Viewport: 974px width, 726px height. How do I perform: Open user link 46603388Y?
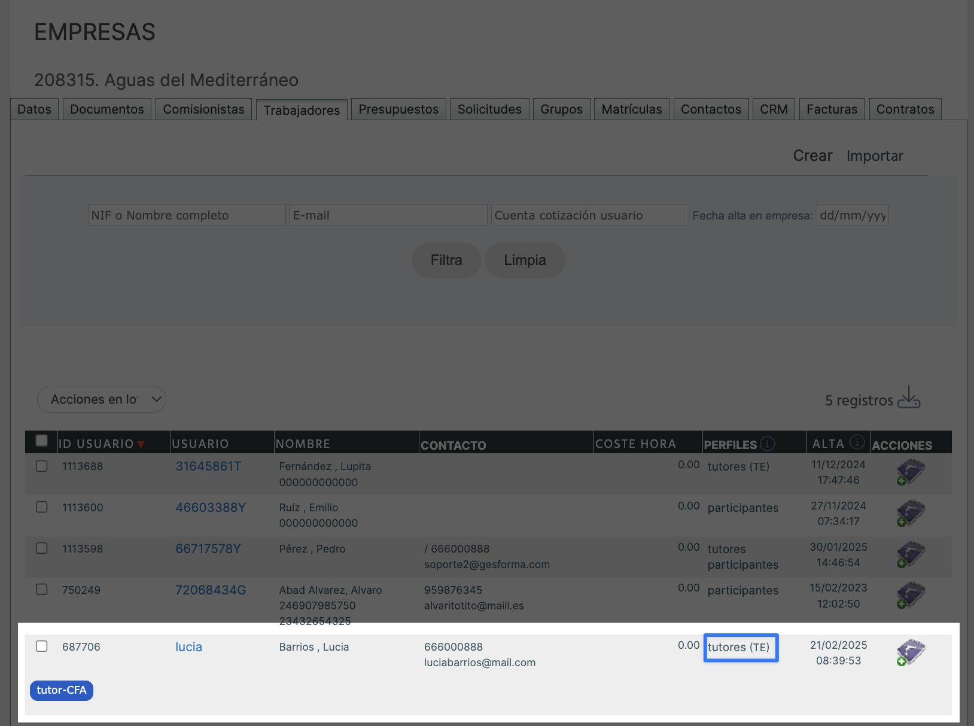[211, 508]
